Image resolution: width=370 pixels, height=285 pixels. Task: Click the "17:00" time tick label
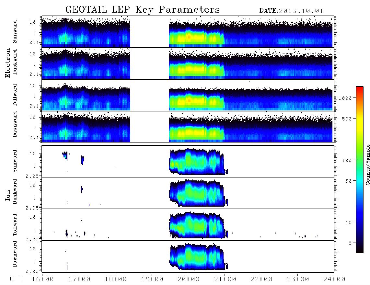coord(79,279)
